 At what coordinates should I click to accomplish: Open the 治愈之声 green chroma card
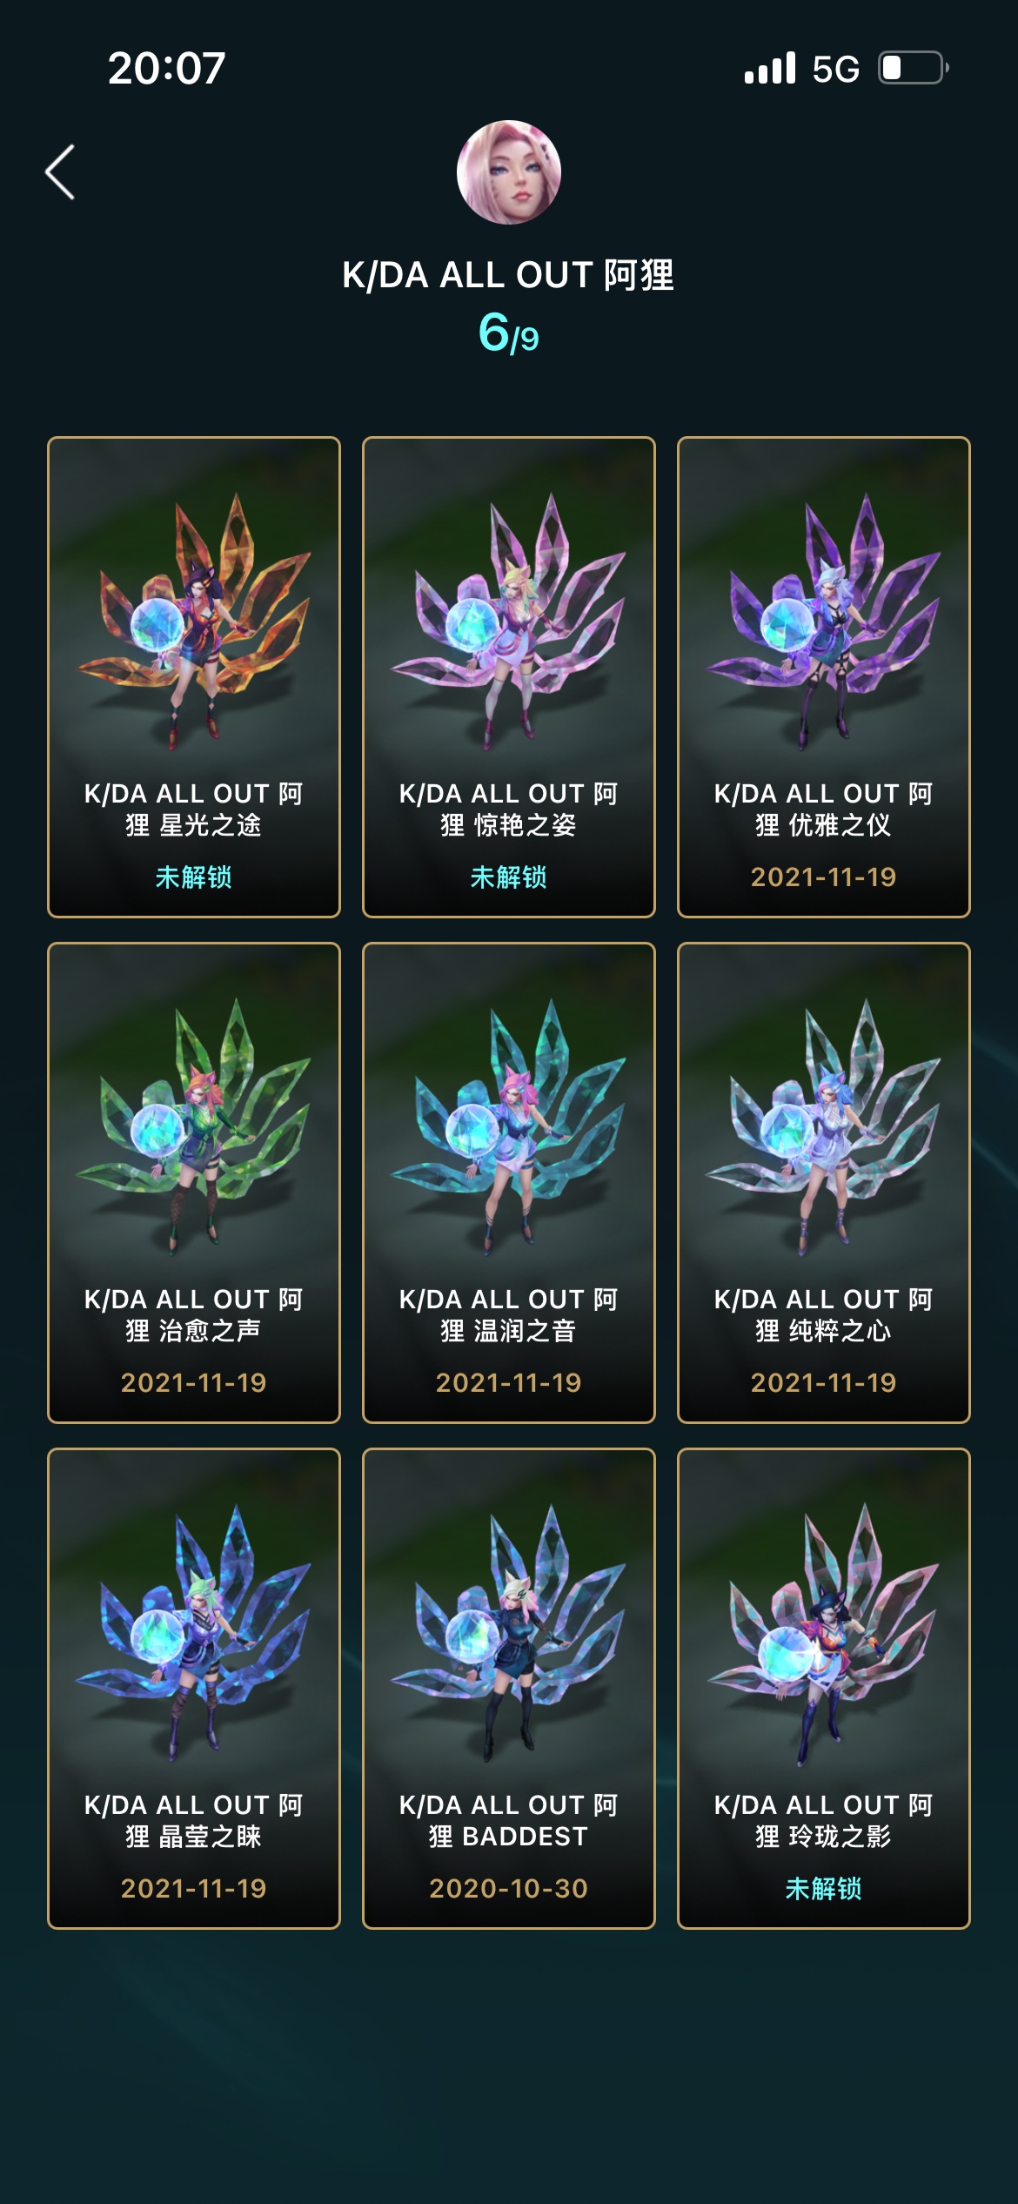click(x=194, y=1183)
